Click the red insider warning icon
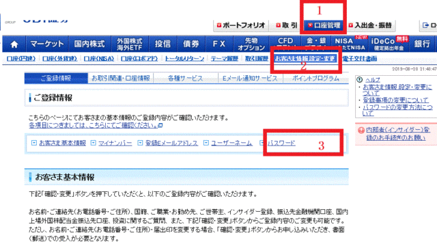437x246 pixels. tap(361, 131)
